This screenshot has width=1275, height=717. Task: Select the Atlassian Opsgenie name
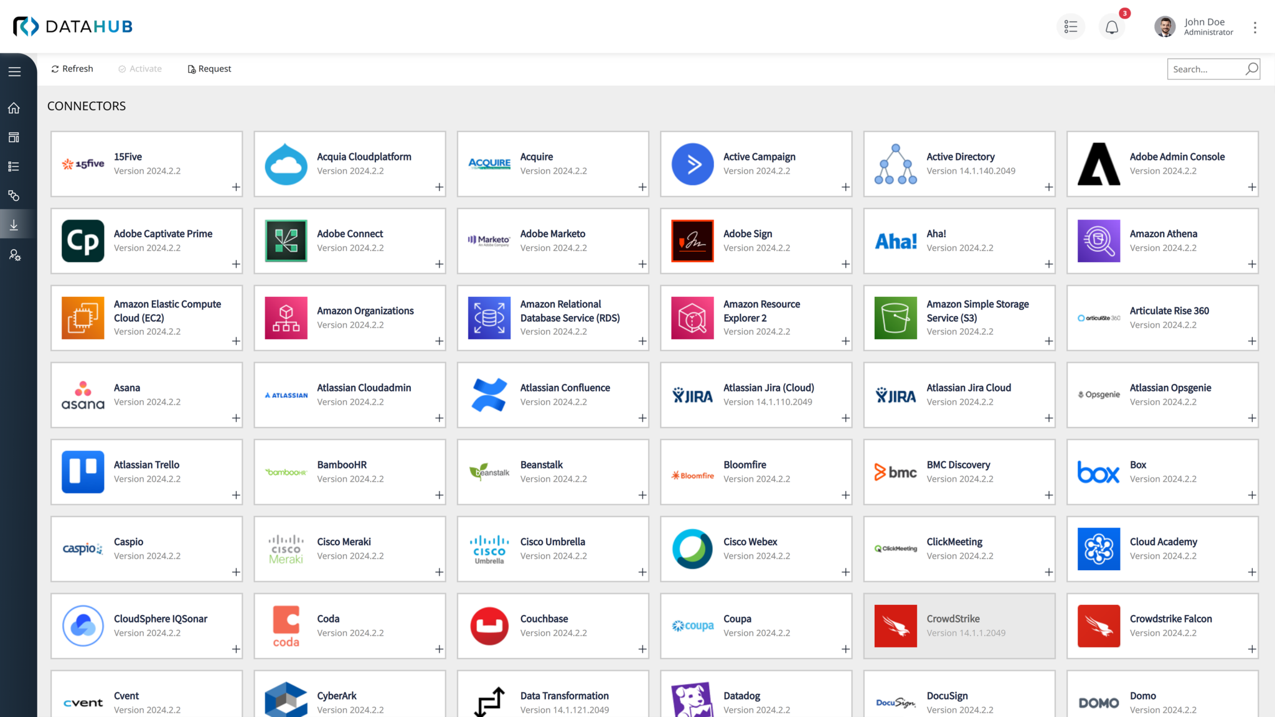(x=1170, y=388)
